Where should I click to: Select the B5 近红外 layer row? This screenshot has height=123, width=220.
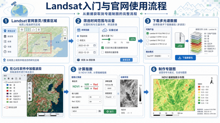[x=13, y=93]
